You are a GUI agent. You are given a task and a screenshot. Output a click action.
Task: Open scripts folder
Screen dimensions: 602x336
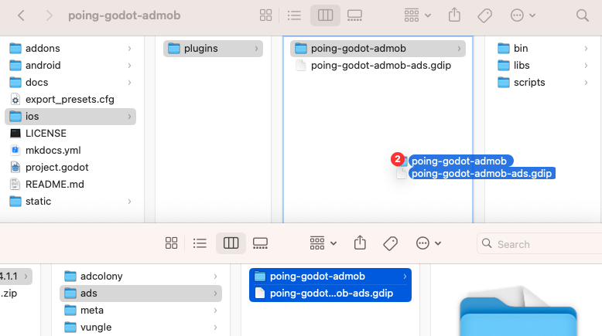[x=542, y=83]
